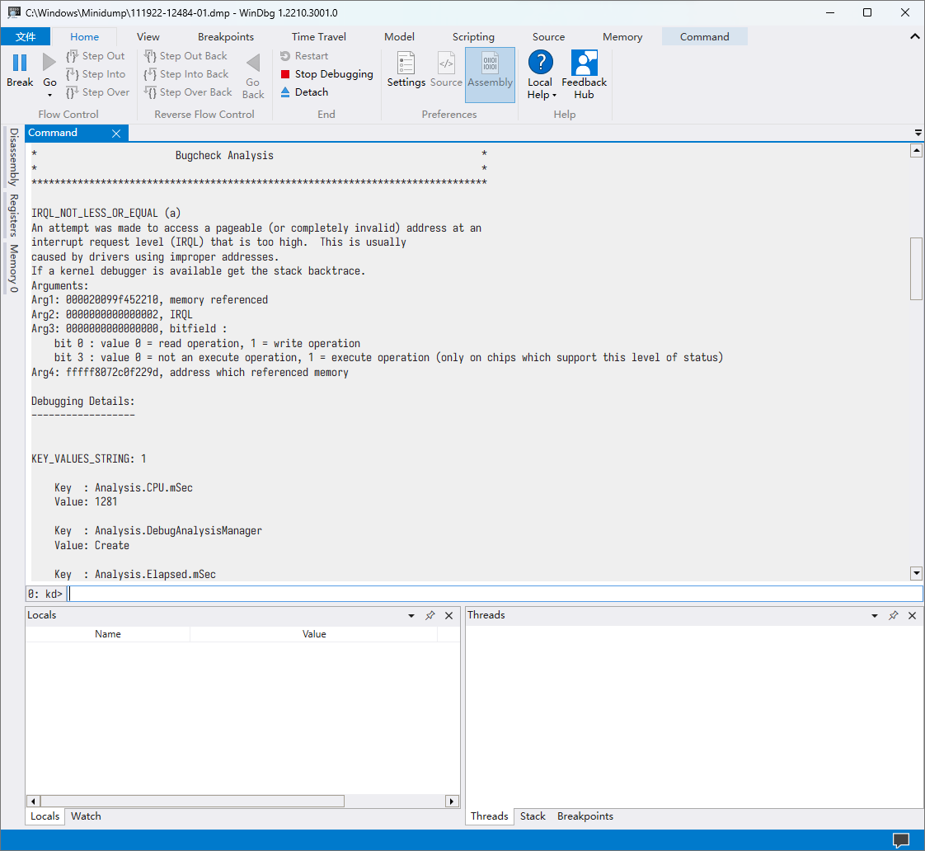Open the Time Travel ribbon tab
925x851 pixels.
pyautogui.click(x=318, y=37)
